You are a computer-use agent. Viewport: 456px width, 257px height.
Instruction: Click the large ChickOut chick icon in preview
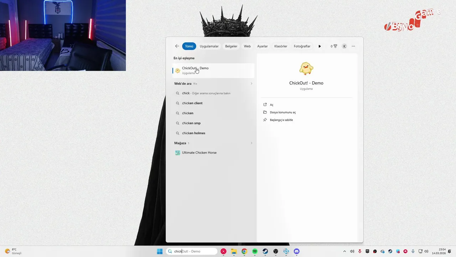(x=306, y=68)
